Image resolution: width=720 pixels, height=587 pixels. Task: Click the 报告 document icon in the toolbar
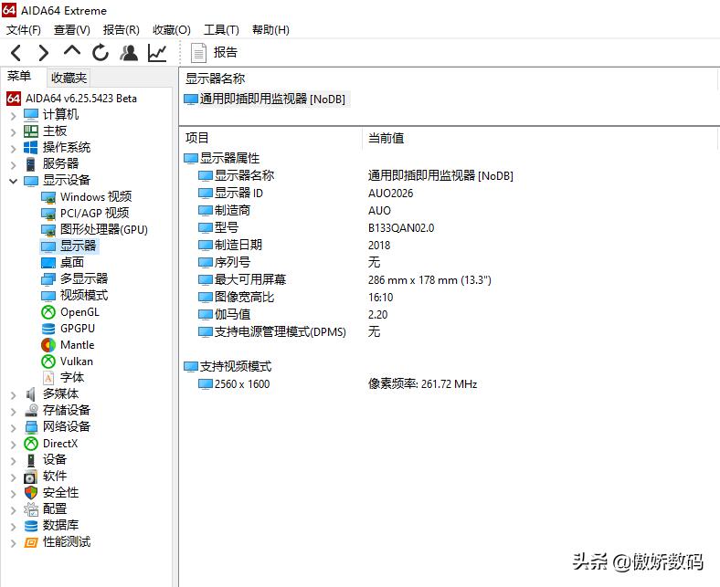coord(198,53)
